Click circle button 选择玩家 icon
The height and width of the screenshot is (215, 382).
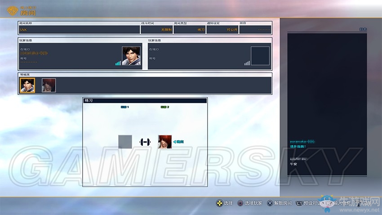tap(240, 203)
